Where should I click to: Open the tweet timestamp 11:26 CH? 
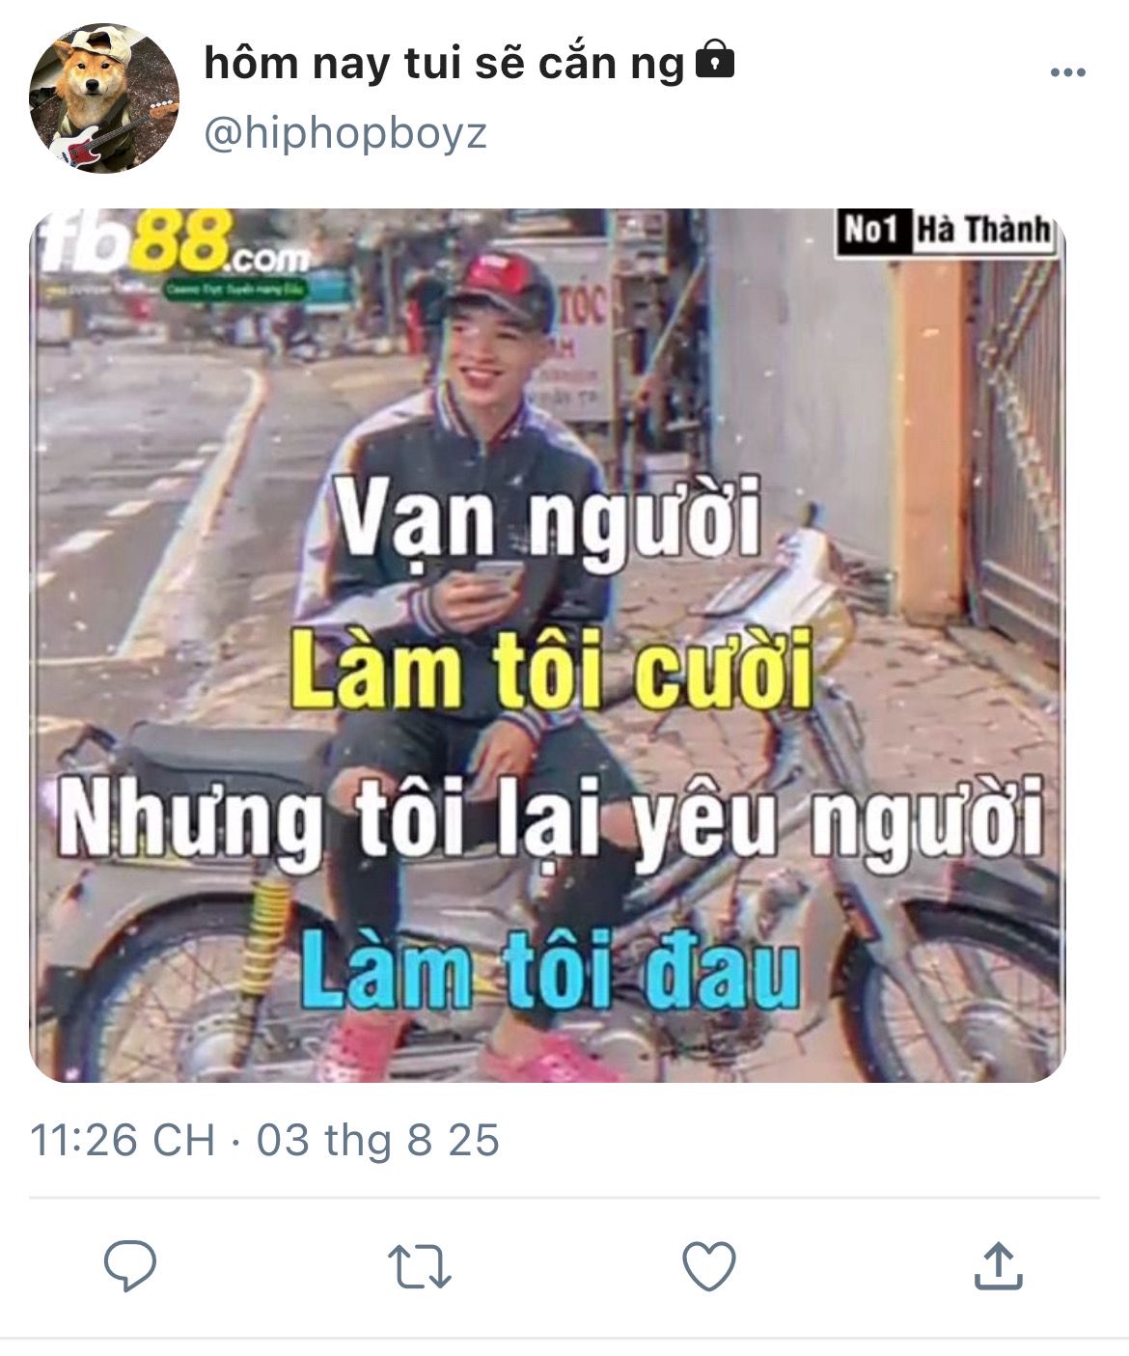(123, 1140)
